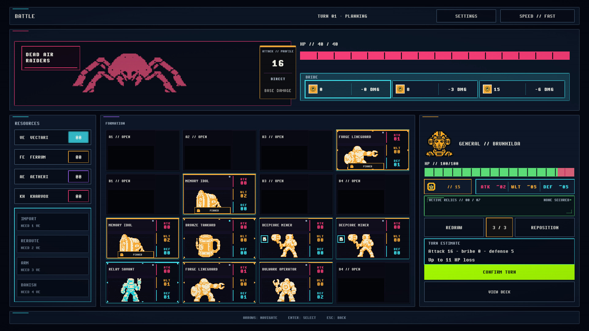This screenshot has height=331, width=589.
Task: Toggle the Pinned lock on the Memory Idol beside Bronze Tankard
Action: [136, 255]
